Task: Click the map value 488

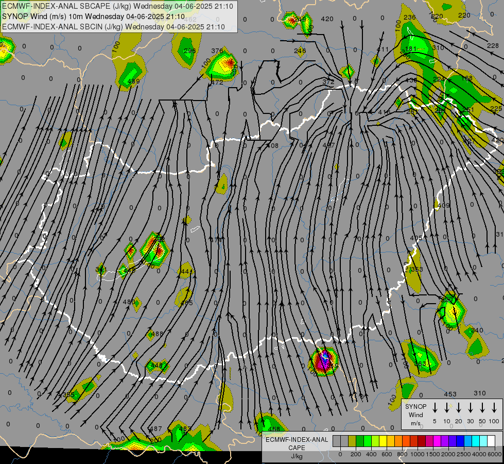Action: [157, 334]
